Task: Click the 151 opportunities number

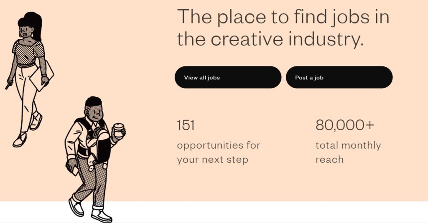Action: coord(186,125)
